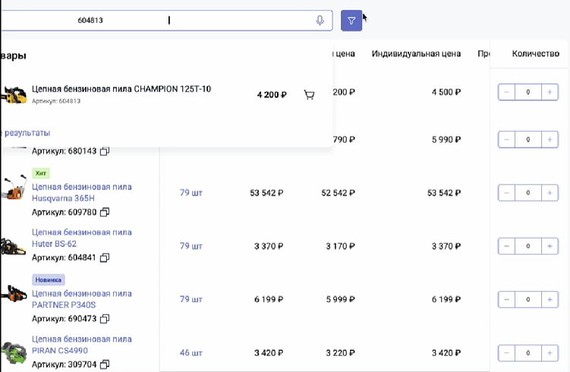Open the filter funnel button
This screenshot has width=570, height=372.
tap(351, 20)
